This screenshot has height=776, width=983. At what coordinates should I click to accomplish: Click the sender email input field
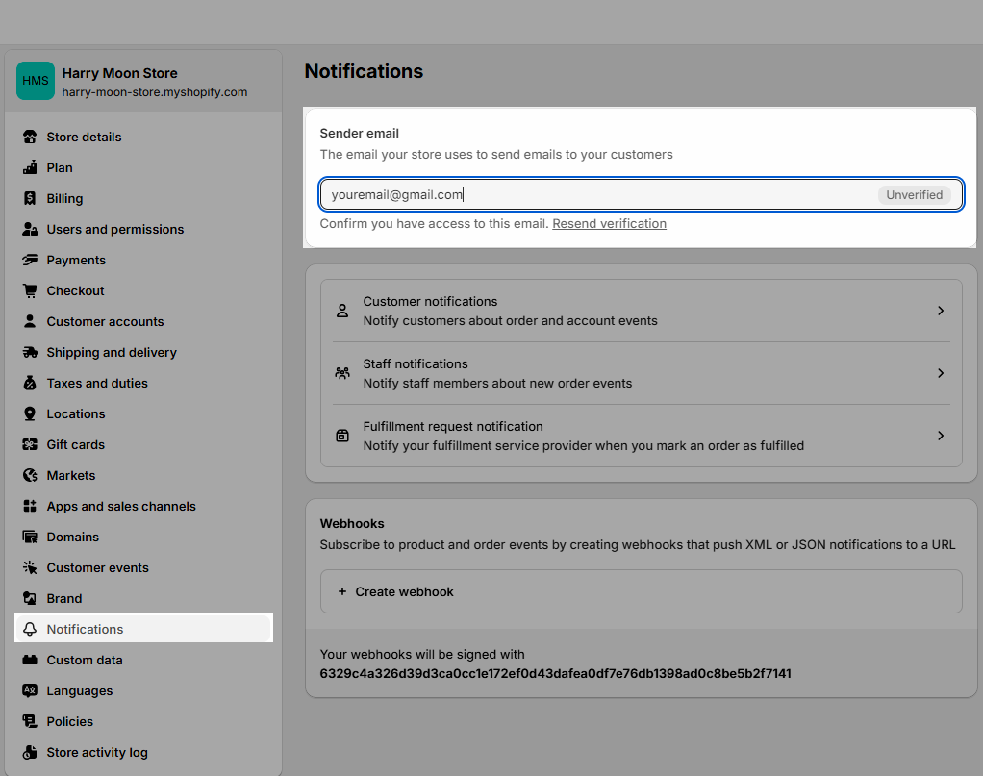click(x=642, y=194)
